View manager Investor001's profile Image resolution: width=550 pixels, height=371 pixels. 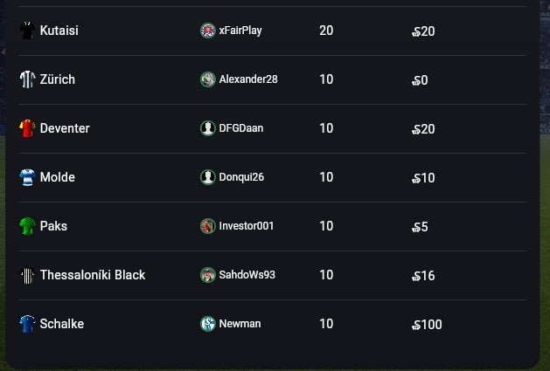point(246,226)
